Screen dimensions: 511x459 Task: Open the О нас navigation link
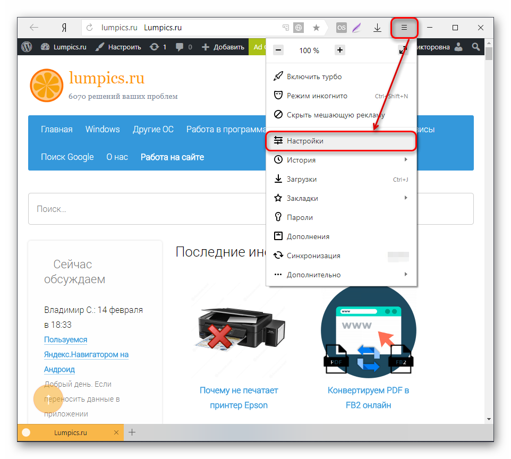(x=117, y=157)
